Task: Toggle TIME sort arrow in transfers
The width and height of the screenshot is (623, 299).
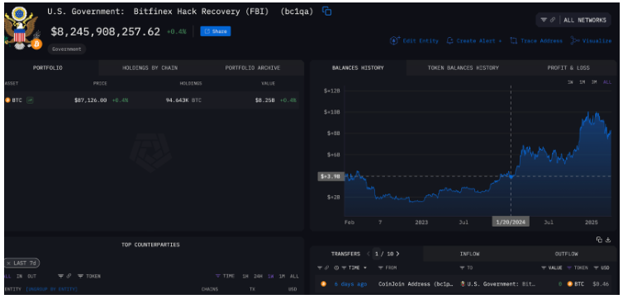Action: pyautogui.click(x=365, y=268)
